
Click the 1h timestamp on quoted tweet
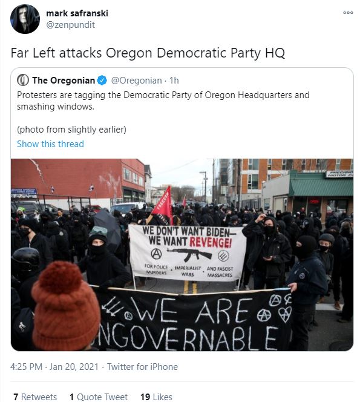coord(174,81)
